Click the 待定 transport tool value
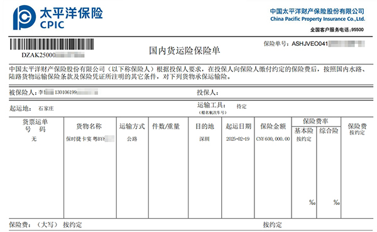The width and height of the screenshot is (377, 232). click(241, 106)
